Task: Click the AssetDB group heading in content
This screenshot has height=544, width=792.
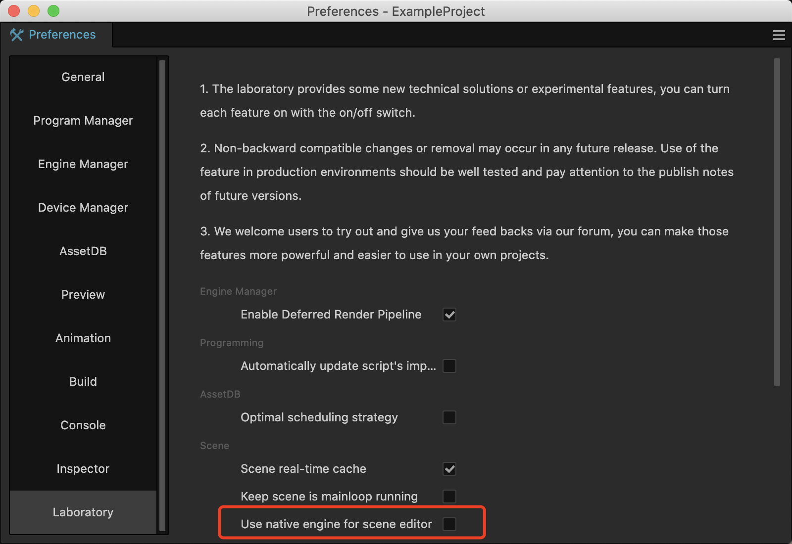Action: [220, 394]
